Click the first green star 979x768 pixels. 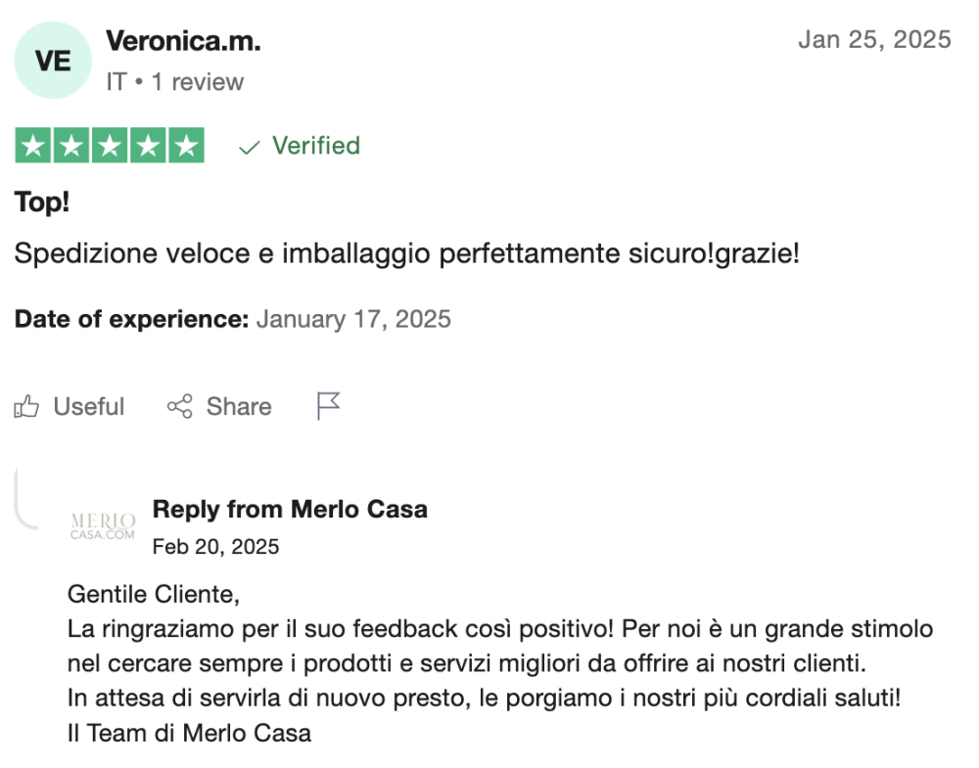click(33, 146)
